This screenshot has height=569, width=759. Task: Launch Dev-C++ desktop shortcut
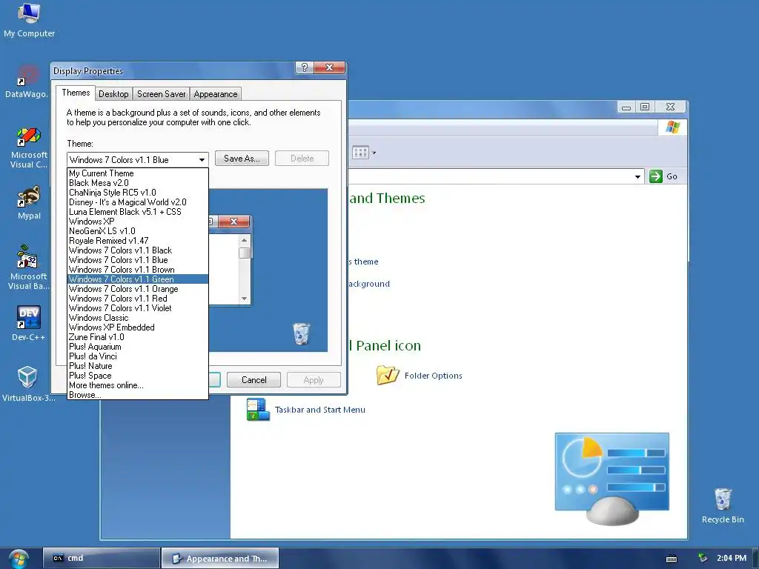[x=29, y=323]
